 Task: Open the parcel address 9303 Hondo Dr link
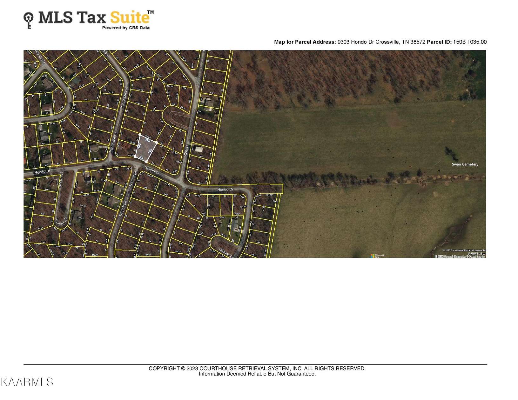point(380,42)
